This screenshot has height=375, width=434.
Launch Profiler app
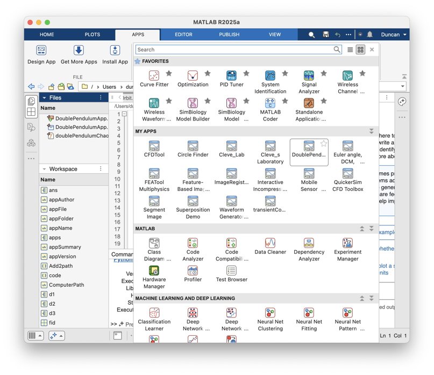[x=193, y=274]
